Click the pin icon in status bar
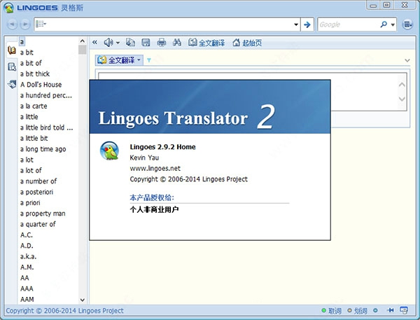Screen dimensions: 420x320 point(393,310)
